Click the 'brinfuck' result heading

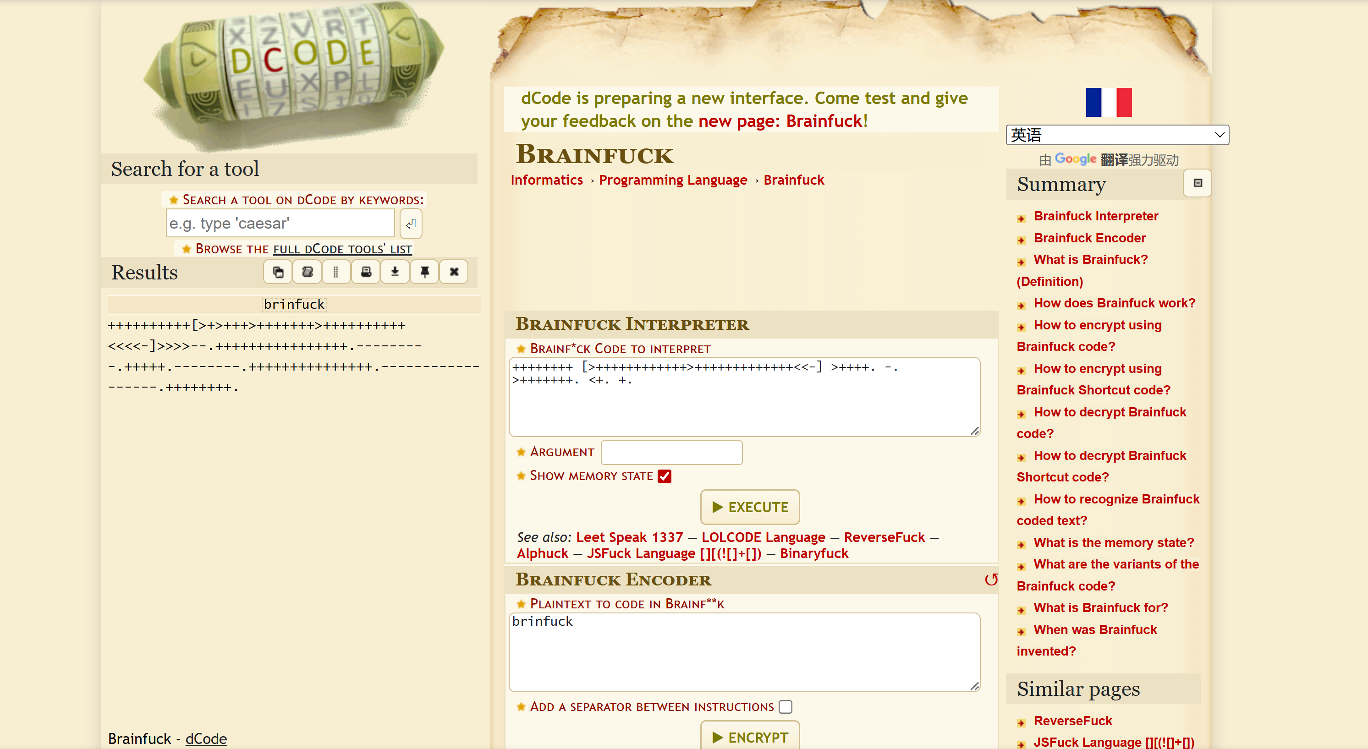click(x=294, y=305)
